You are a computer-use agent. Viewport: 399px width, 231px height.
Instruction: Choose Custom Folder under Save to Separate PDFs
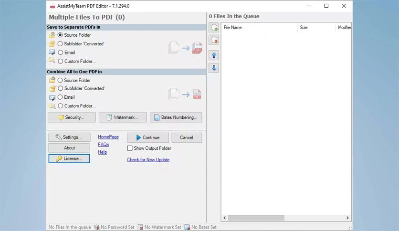pos(60,61)
